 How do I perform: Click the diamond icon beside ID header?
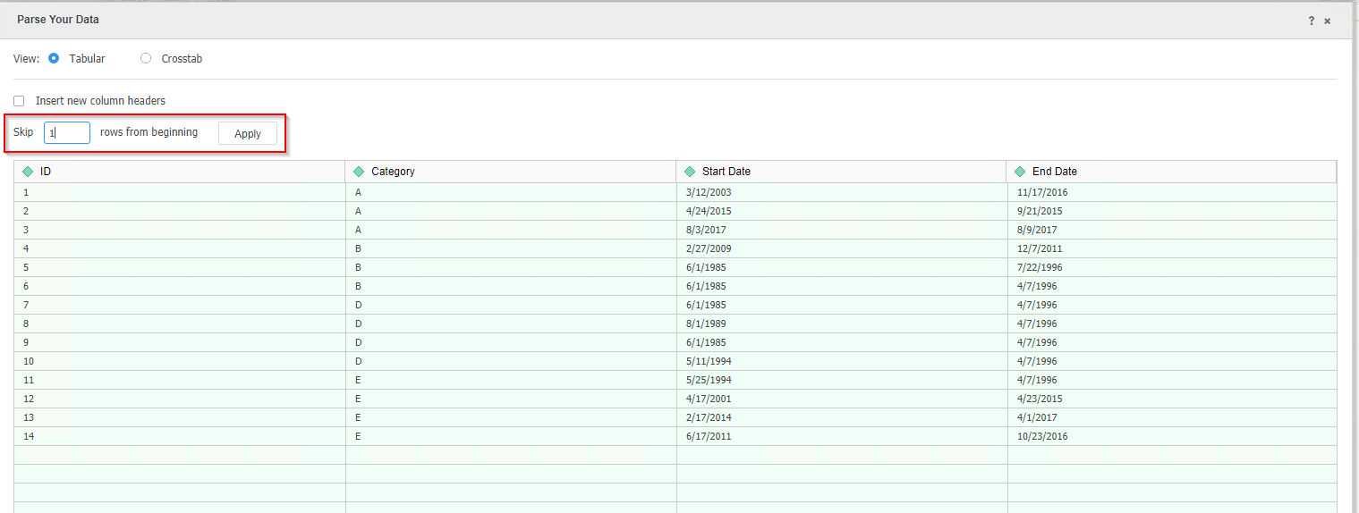(x=28, y=172)
